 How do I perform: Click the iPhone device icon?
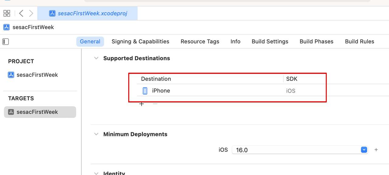pos(145,91)
